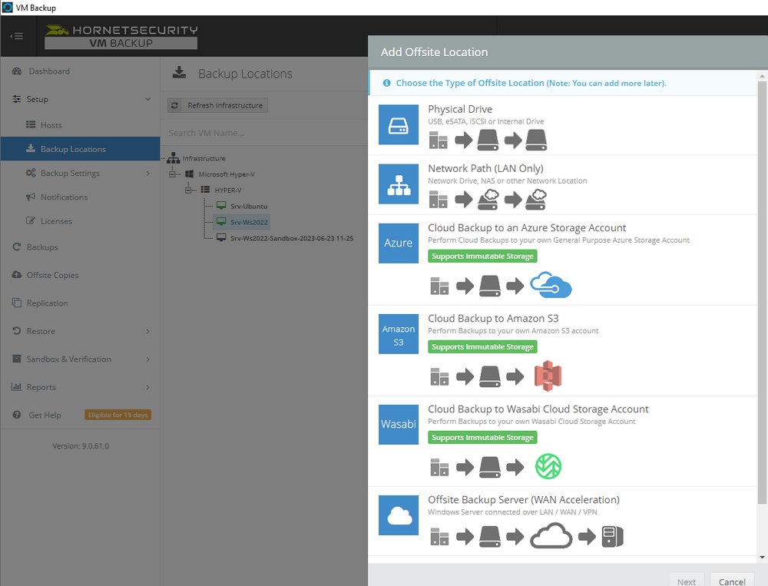The height and width of the screenshot is (586, 768).
Task: Click the Replication copy icon
Action: pyautogui.click(x=17, y=303)
